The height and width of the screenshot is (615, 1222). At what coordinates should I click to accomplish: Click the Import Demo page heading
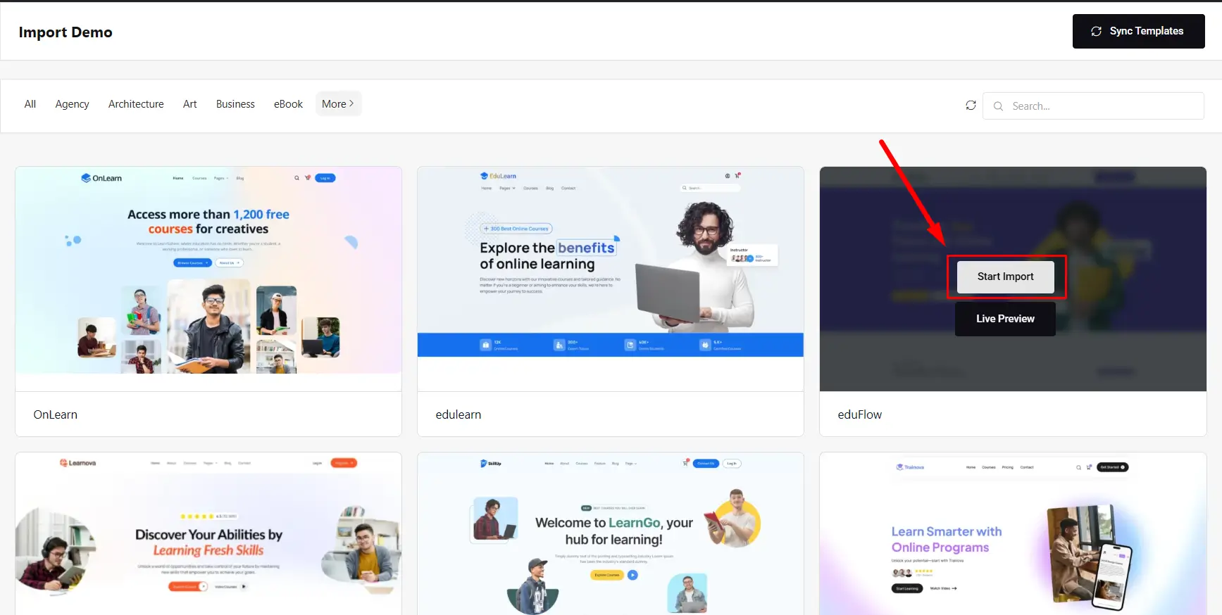(66, 32)
